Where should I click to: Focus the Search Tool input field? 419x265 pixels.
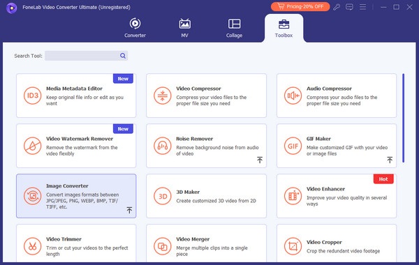[x=86, y=56]
